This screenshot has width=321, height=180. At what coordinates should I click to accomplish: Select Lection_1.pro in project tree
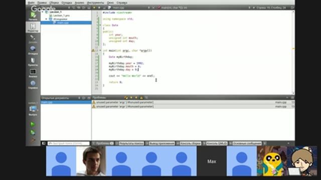point(61,15)
